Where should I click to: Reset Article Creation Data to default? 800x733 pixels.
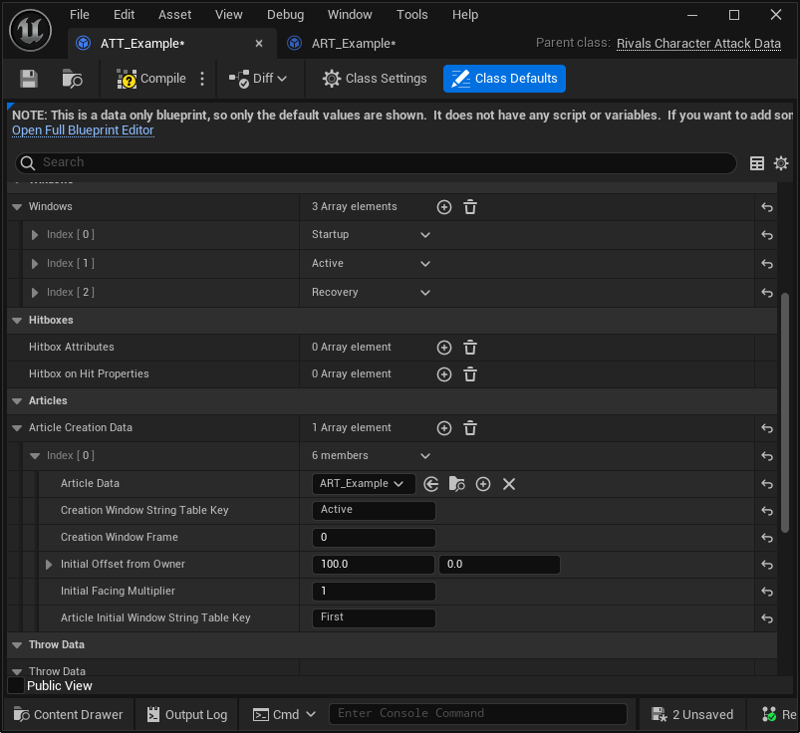pos(767,428)
